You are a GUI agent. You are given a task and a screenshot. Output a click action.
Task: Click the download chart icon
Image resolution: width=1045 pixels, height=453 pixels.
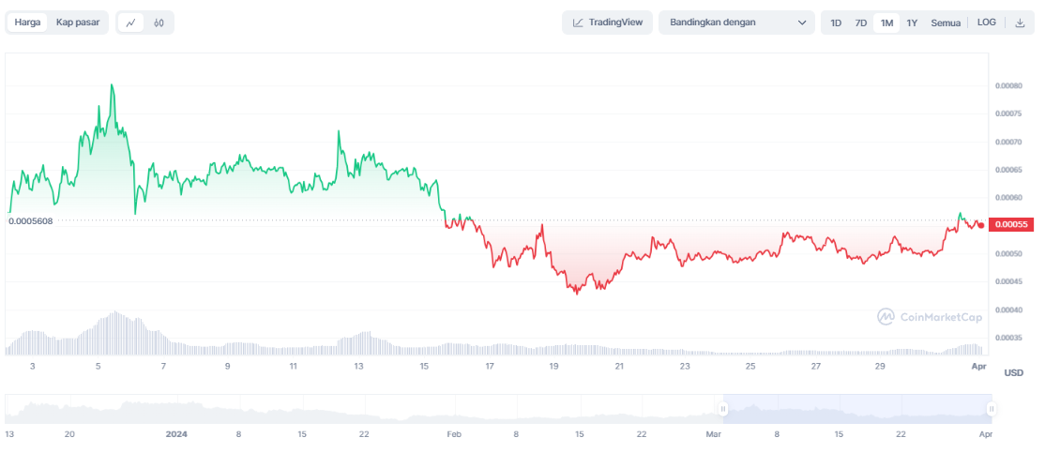pyautogui.click(x=1020, y=23)
